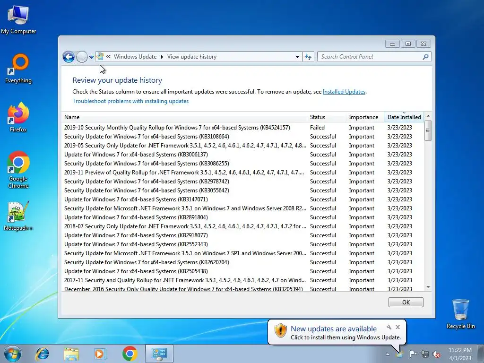
Task: Click the balloon's yellow shield warning icon
Action: tap(281, 330)
